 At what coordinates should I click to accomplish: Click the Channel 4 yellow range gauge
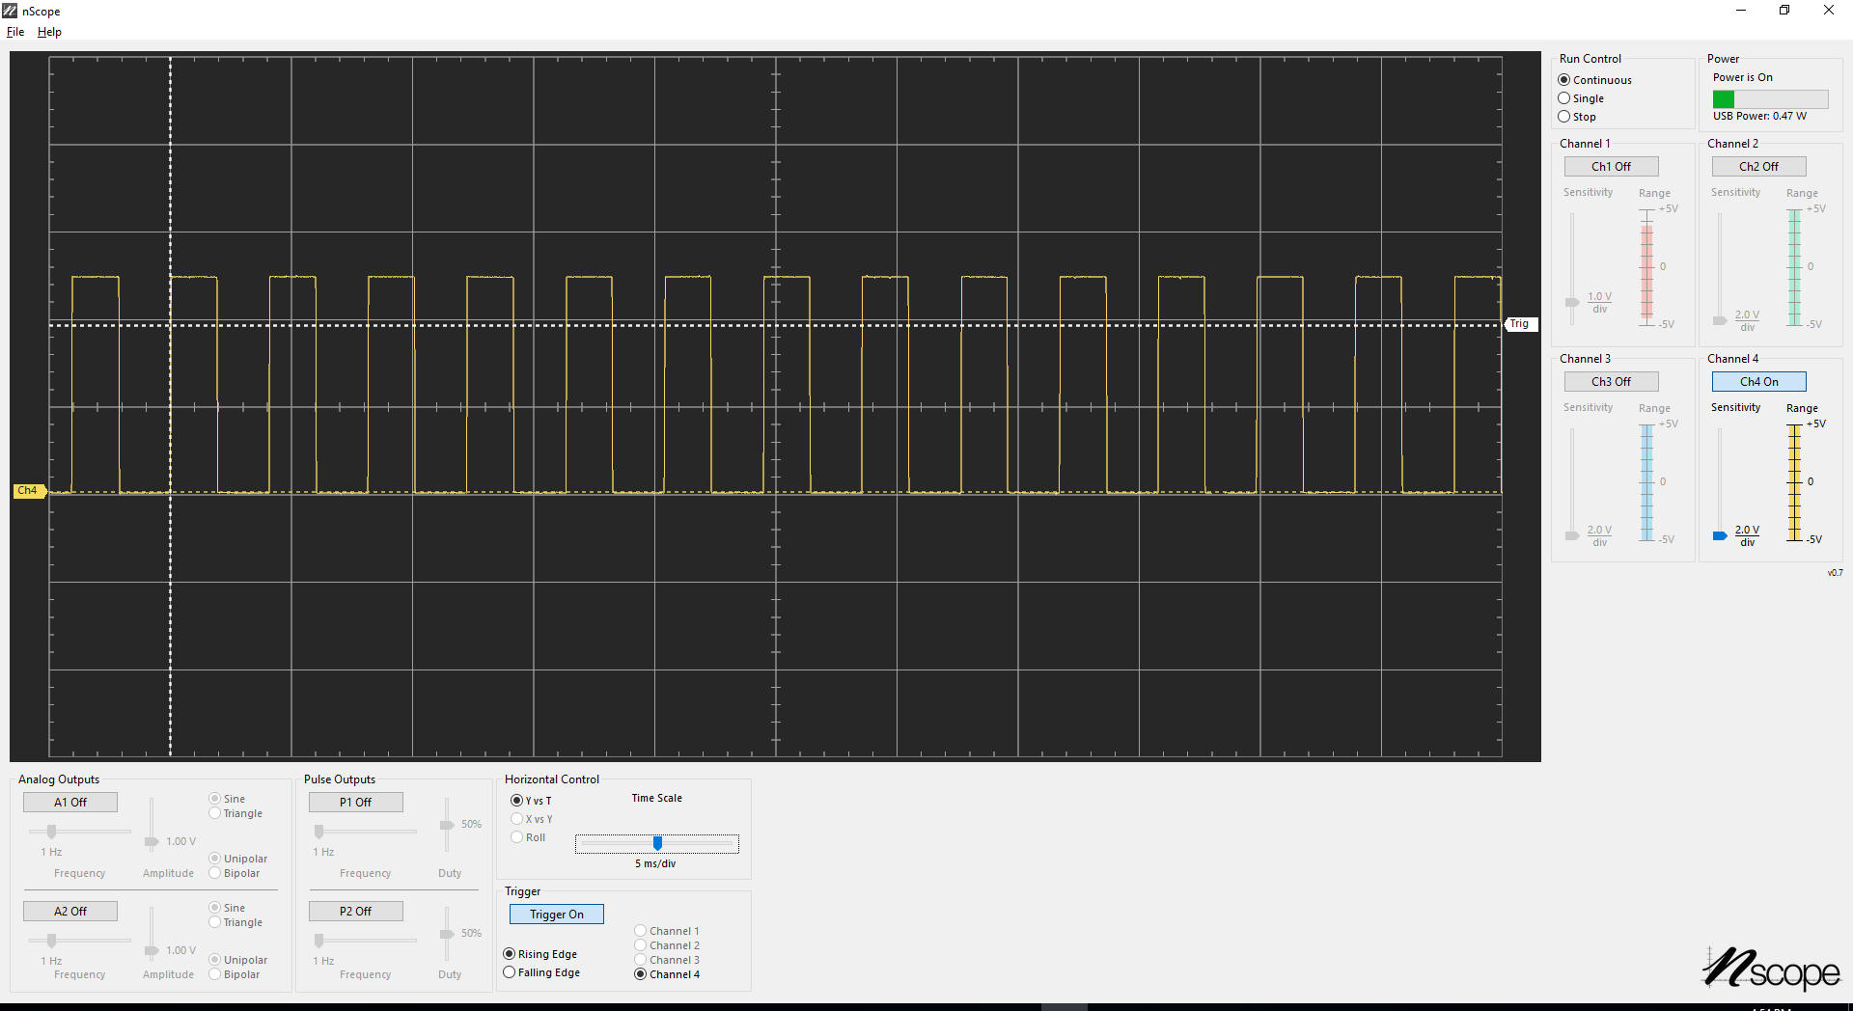click(1794, 481)
